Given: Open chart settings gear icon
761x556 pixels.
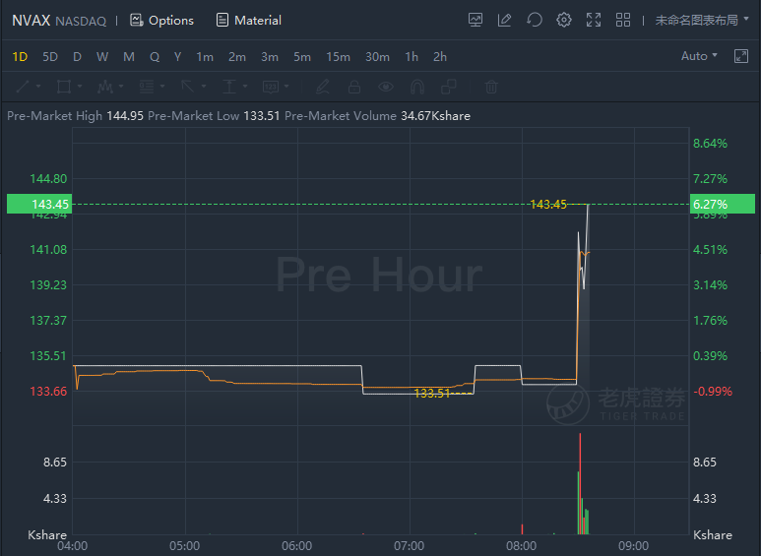Looking at the screenshot, I should click(563, 20).
